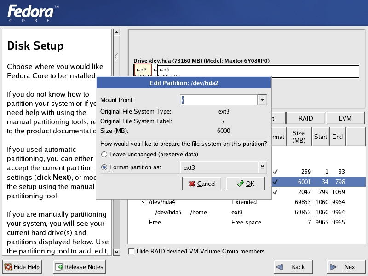Click the Next arrow icon
The height and width of the screenshot is (276, 368).
pos(333,267)
